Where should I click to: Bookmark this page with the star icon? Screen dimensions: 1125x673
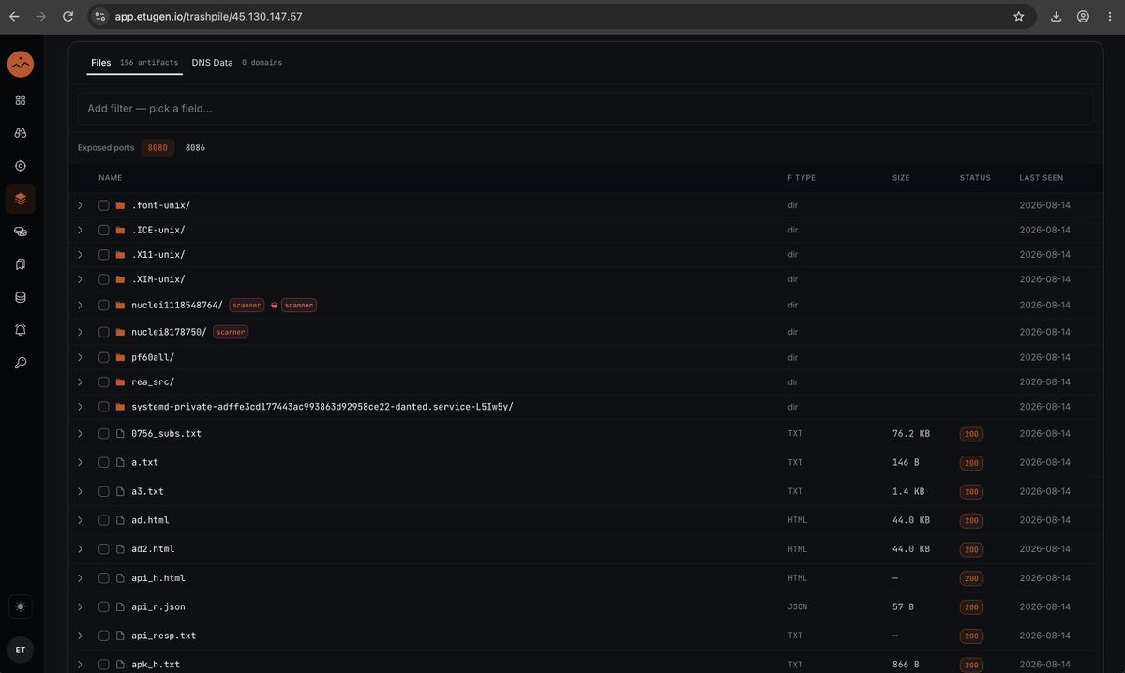coord(1018,16)
